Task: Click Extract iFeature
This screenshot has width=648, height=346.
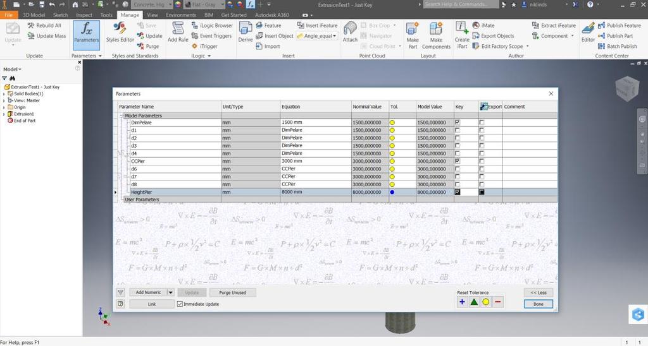Action: tap(554, 25)
